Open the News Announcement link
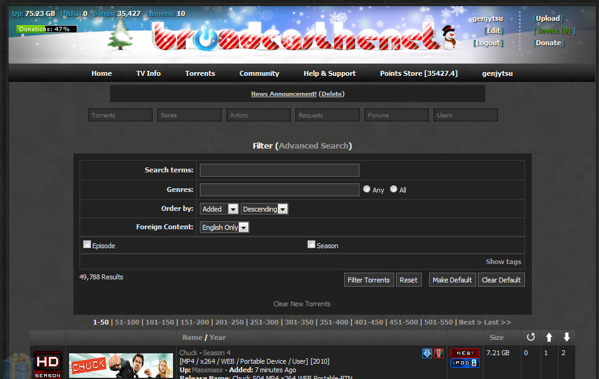Screen dimensions: 599x379 click(284, 94)
